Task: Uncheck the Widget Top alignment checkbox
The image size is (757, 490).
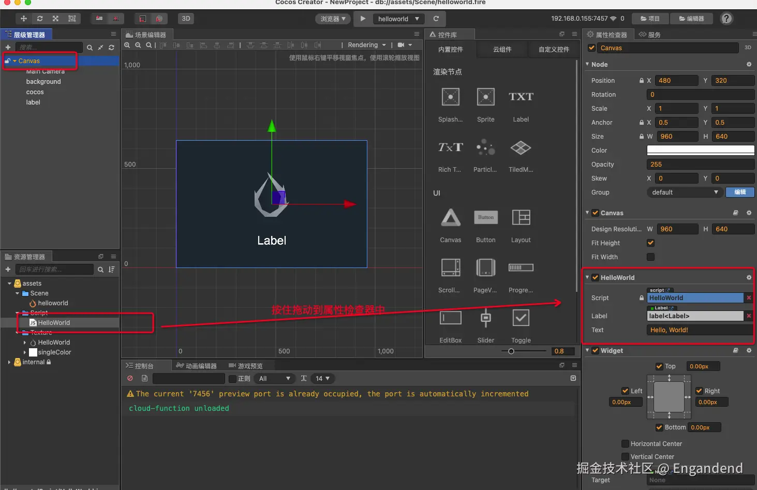Action: click(659, 366)
